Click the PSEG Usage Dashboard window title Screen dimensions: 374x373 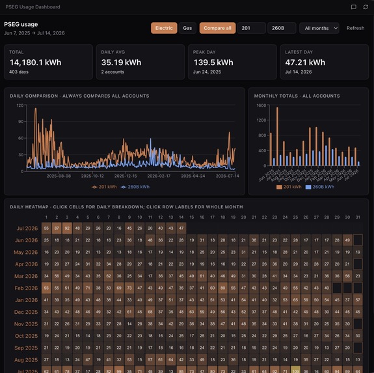coord(33,7)
